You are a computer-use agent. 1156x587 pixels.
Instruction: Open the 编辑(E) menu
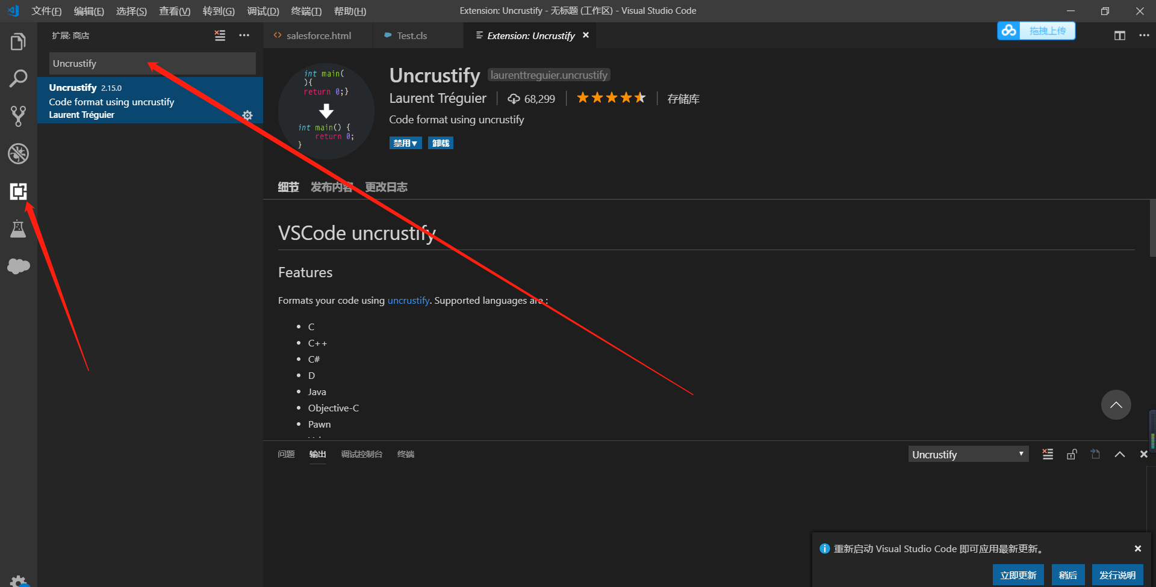(x=89, y=11)
